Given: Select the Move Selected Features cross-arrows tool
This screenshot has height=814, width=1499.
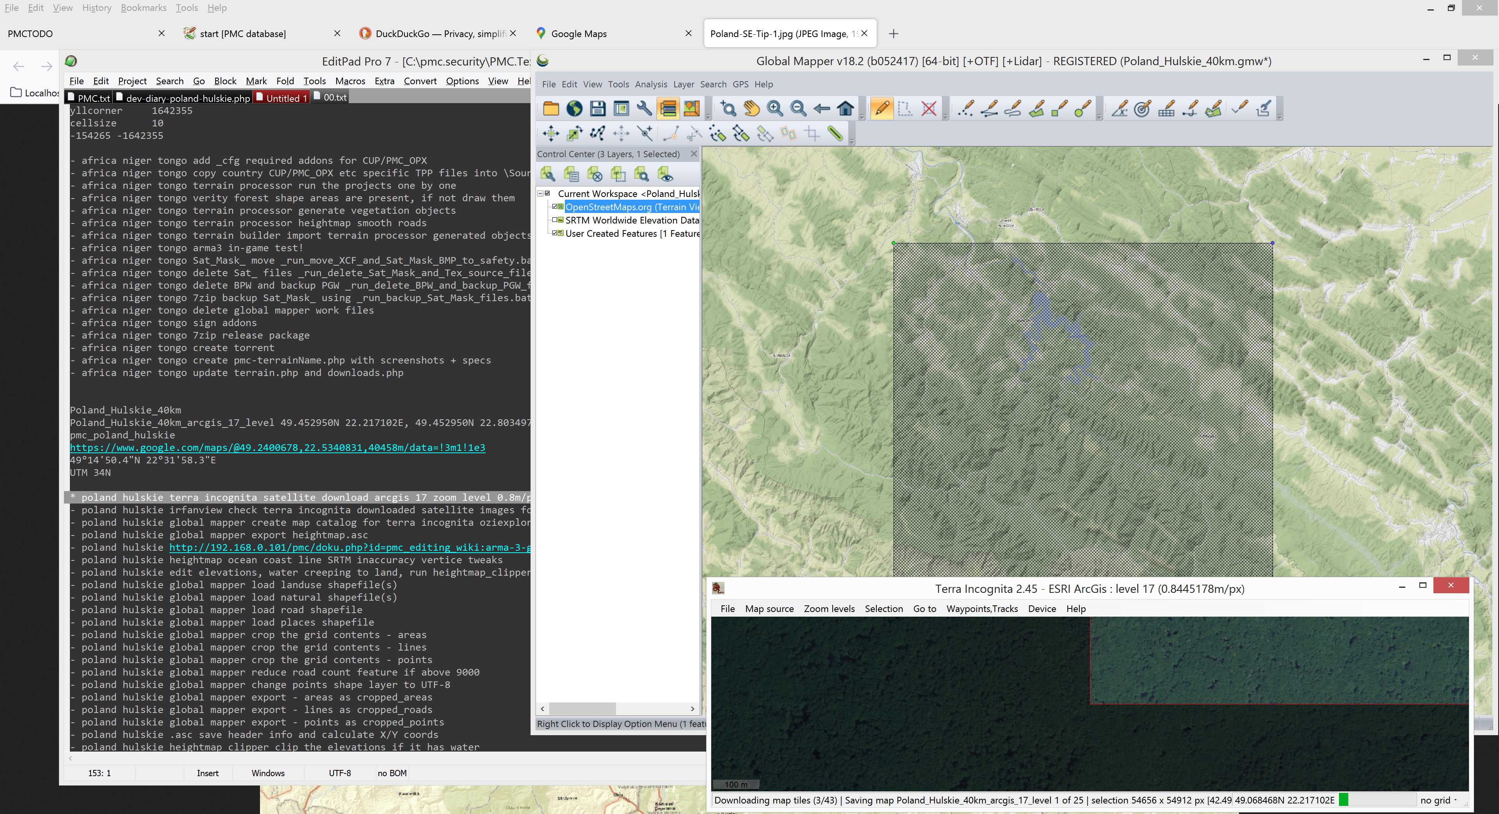Looking at the screenshot, I should [550, 134].
